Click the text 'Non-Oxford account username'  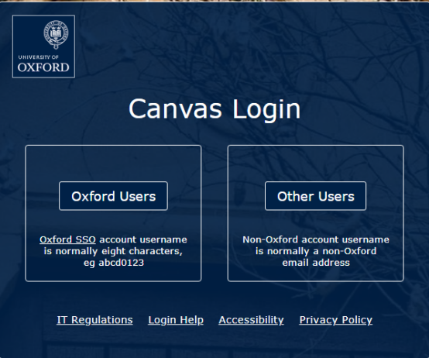[316, 239]
